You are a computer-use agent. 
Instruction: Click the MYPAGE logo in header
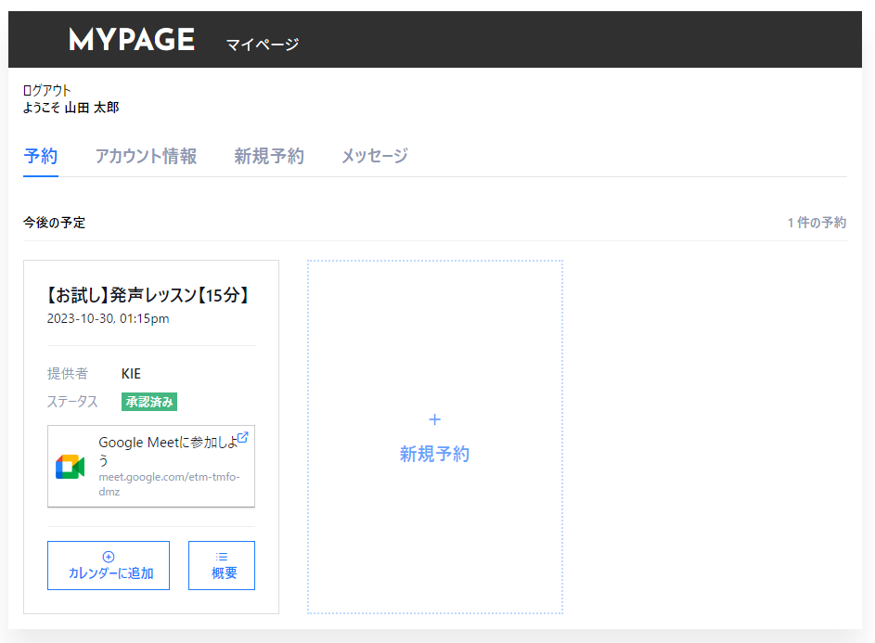click(x=132, y=40)
